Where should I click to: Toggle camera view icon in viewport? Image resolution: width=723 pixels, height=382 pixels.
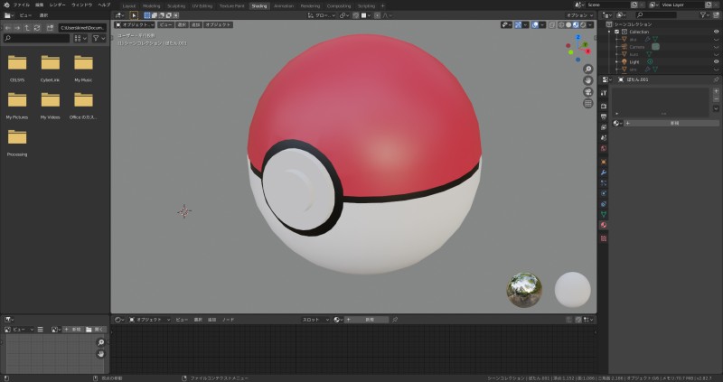(588, 92)
